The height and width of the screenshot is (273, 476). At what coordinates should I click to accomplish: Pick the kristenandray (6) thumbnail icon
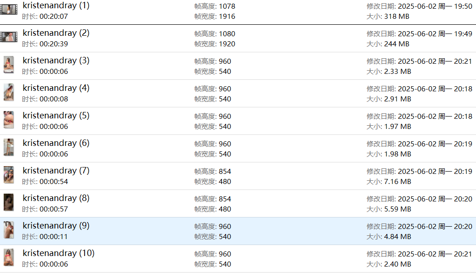[9, 147]
